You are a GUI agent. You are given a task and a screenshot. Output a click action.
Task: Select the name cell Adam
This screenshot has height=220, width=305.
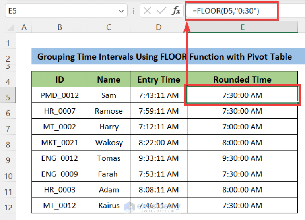[109, 189]
